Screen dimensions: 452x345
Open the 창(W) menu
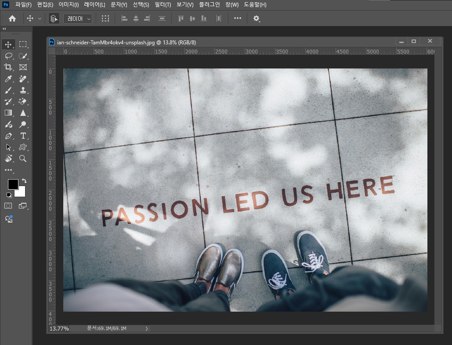pos(232,4)
